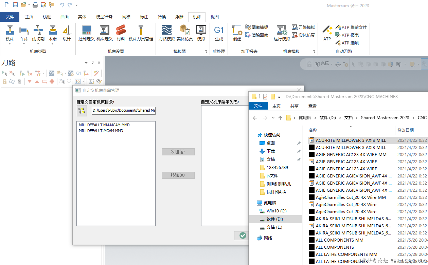Pin the 刀路 panel with the pushpin
This screenshot has height=265, width=428.
click(92, 62)
